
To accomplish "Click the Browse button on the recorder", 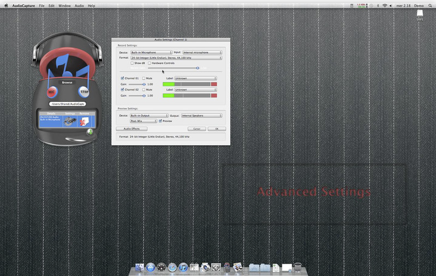I will click(x=67, y=82).
